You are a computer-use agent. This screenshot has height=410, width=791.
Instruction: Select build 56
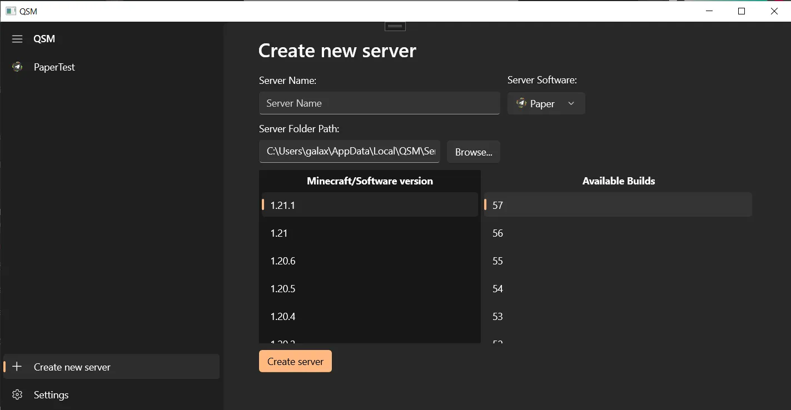coord(618,233)
